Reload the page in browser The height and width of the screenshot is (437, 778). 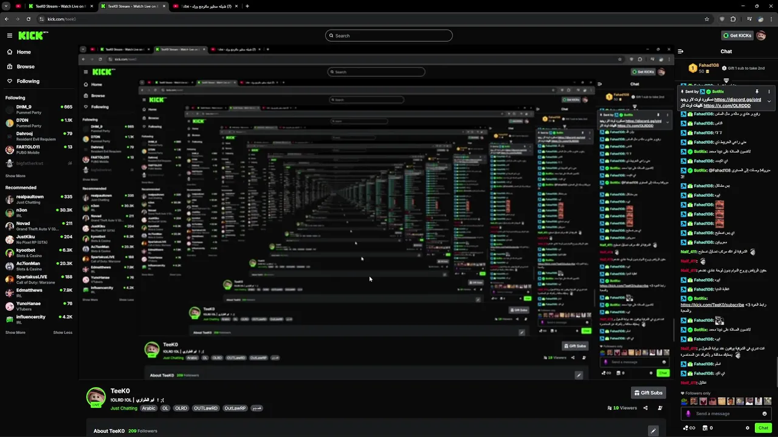point(30,19)
